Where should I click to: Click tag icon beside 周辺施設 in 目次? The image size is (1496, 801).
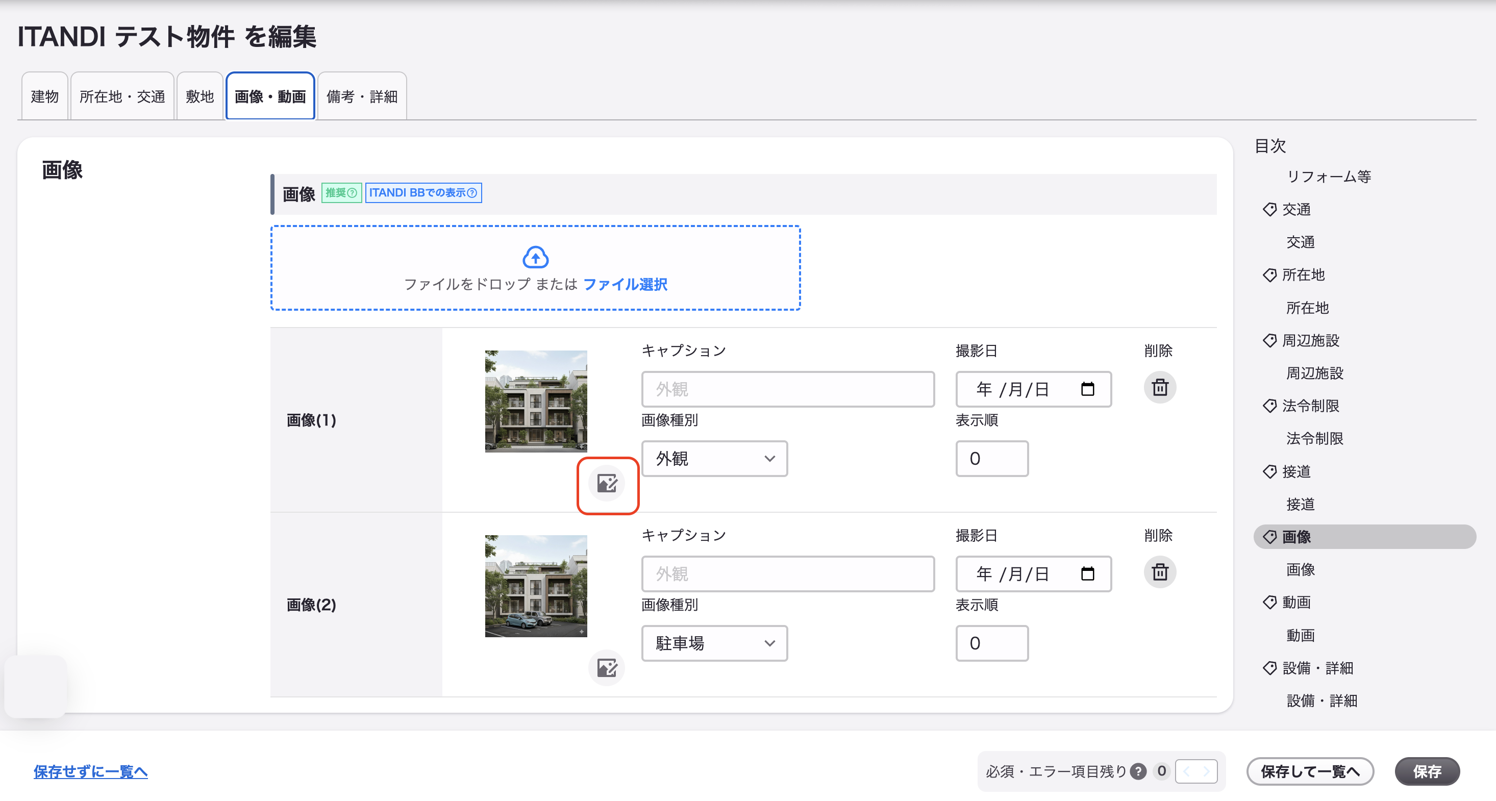(x=1269, y=340)
